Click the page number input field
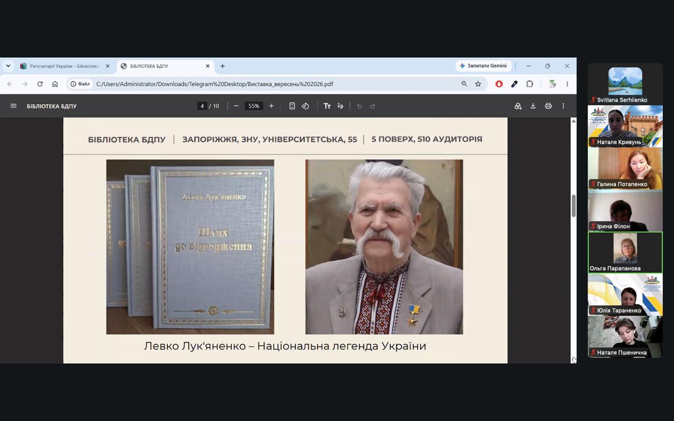This screenshot has height=421, width=674. pos(202,106)
